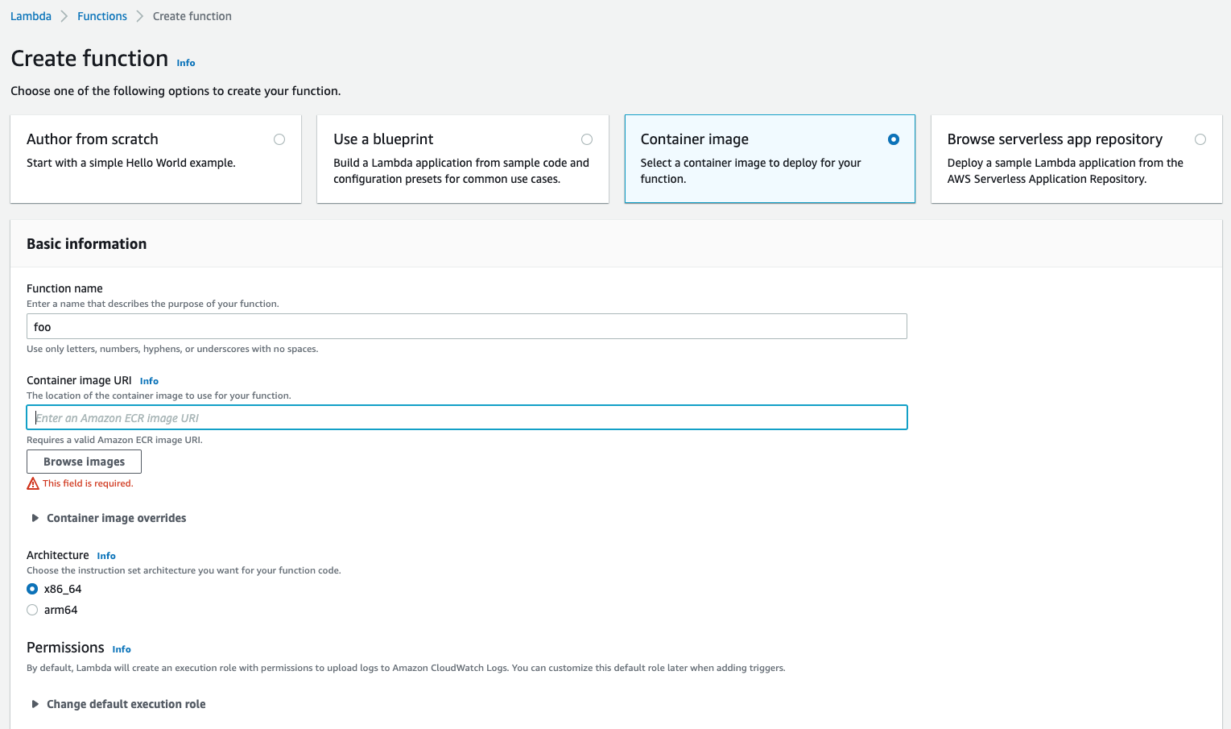The image size is (1231, 729).
Task: Click the Permissions heading text
Action: point(65,648)
